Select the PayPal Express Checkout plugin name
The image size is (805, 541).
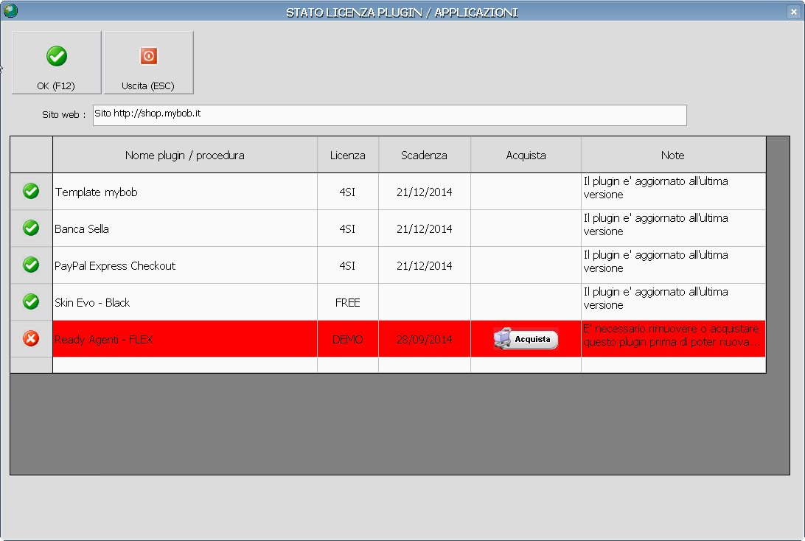(x=115, y=266)
